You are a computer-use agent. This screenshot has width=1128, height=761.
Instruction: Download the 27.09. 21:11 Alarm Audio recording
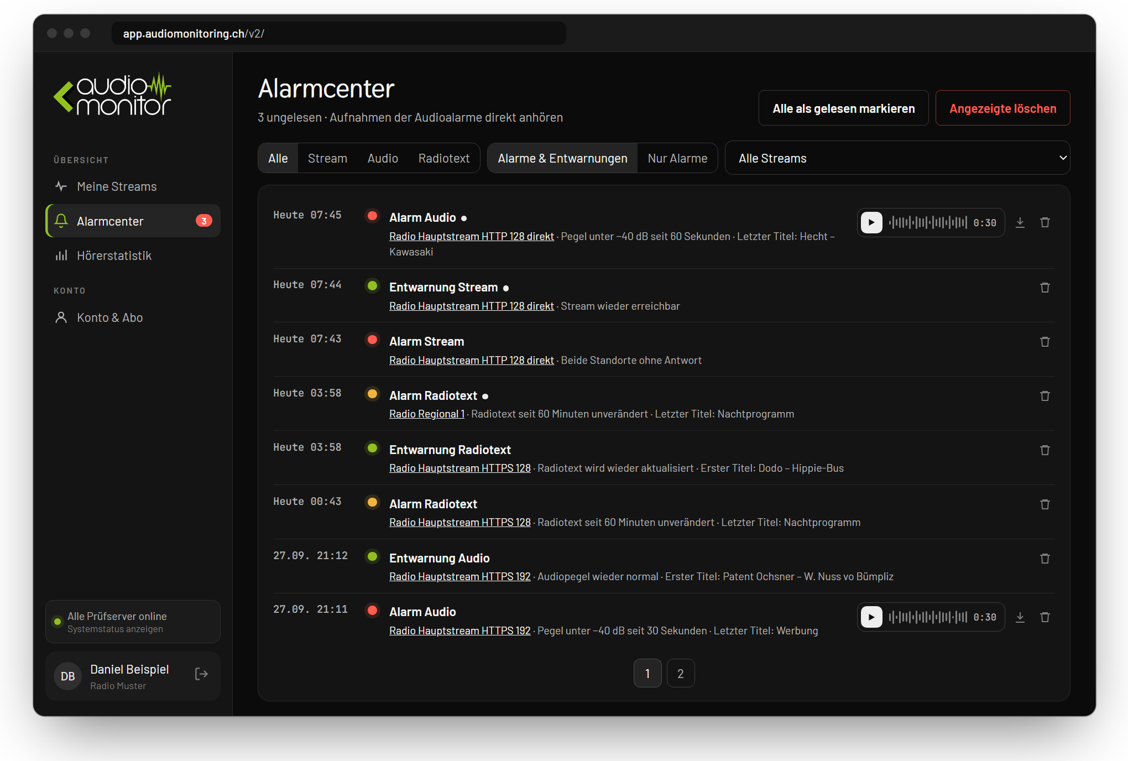coord(1020,618)
